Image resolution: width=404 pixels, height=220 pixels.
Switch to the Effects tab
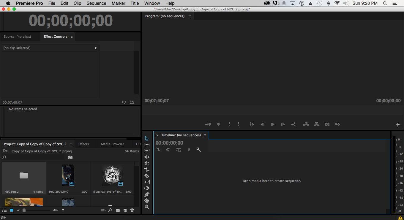[83, 144]
